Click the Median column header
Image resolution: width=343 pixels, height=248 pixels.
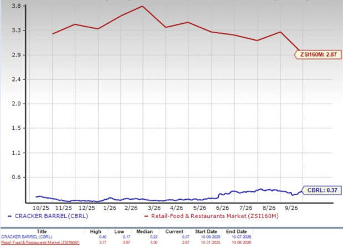coord(145,231)
